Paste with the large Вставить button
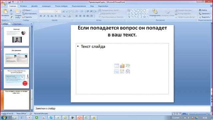Image resolution: width=213 pixels, height=120 pixels. click(x=5, y=13)
